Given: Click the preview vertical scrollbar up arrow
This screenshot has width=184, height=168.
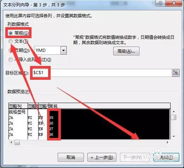Looking at the screenshot, I should 174,112.
